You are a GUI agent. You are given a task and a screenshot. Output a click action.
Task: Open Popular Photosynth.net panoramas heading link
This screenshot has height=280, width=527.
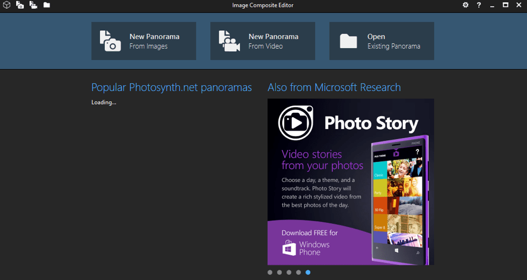pos(171,87)
